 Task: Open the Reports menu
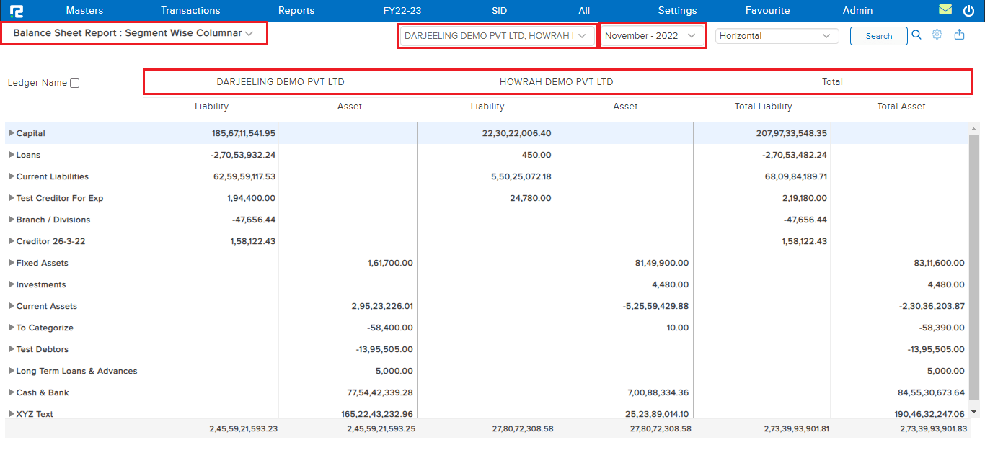pos(296,10)
